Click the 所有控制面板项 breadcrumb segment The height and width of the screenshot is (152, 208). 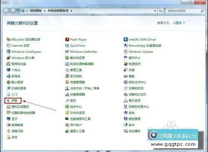coord(58,11)
